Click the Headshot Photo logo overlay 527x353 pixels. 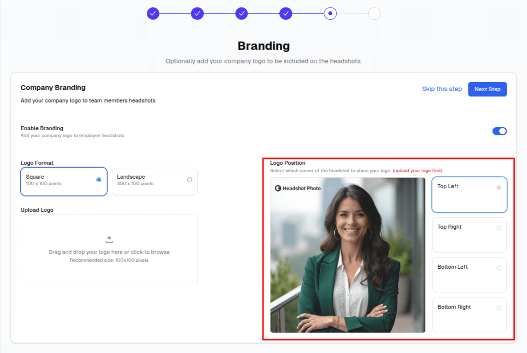point(298,188)
